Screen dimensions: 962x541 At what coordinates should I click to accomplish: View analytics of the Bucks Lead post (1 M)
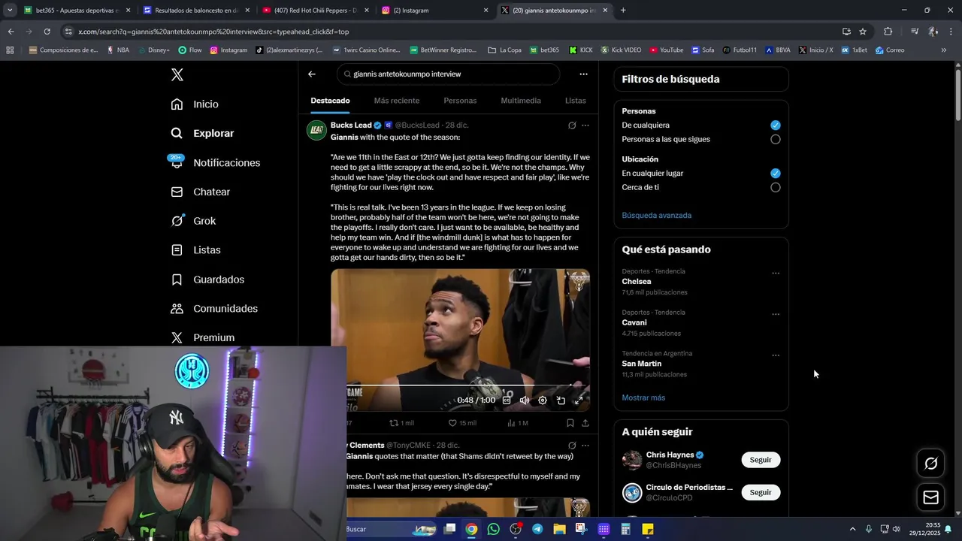click(x=518, y=423)
